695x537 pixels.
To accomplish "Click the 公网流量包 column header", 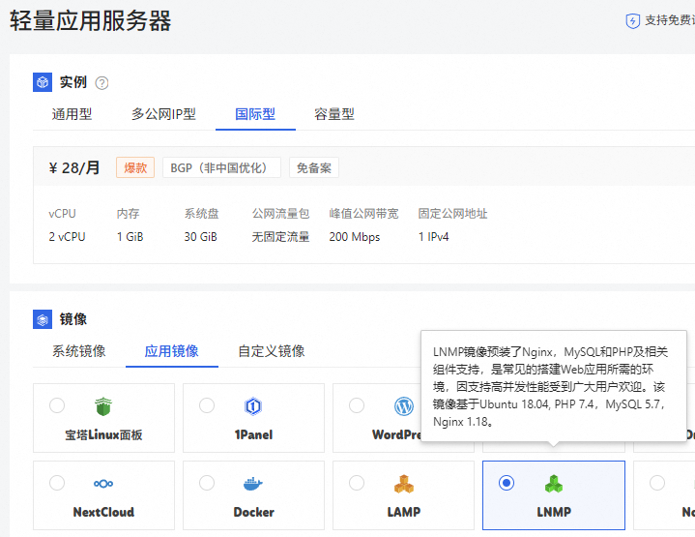I will coord(280,214).
